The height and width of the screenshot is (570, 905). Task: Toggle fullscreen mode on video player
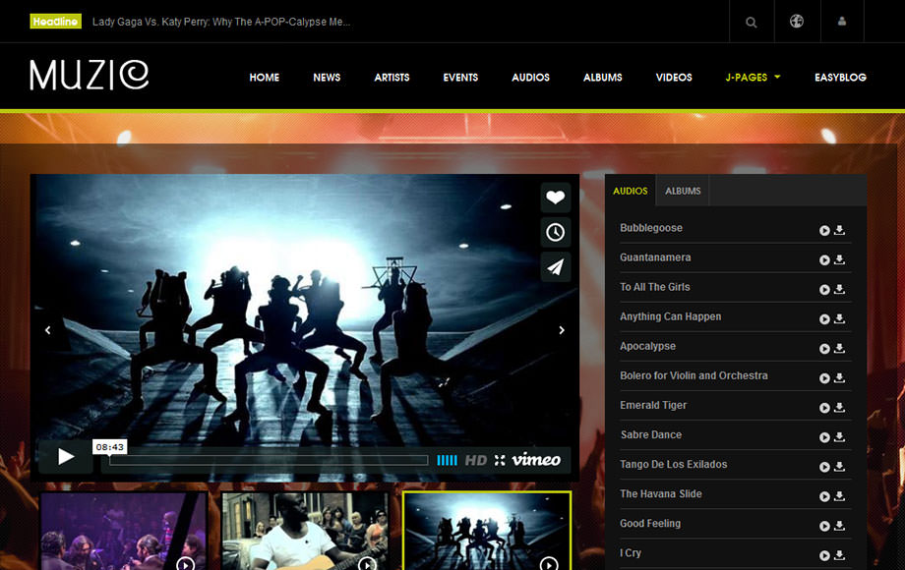coord(500,460)
